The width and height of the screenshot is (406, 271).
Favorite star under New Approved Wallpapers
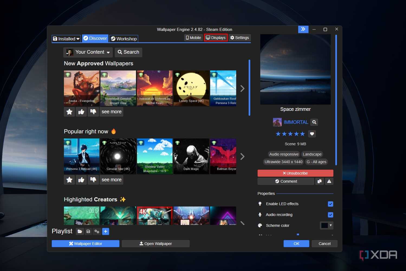pos(69,112)
